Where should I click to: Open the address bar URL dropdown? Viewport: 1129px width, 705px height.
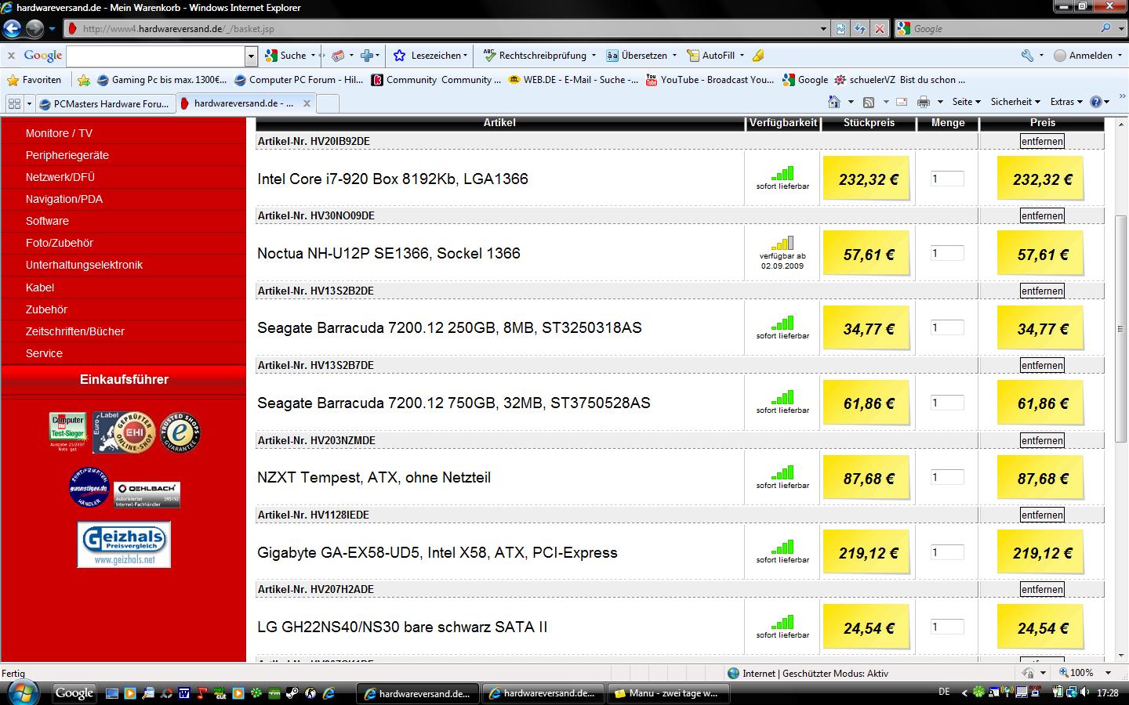tap(823, 29)
